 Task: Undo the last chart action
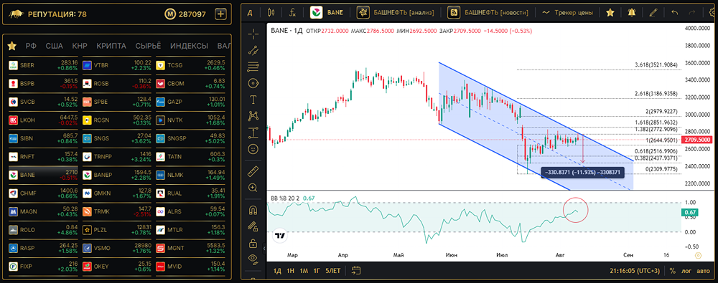coord(674,13)
